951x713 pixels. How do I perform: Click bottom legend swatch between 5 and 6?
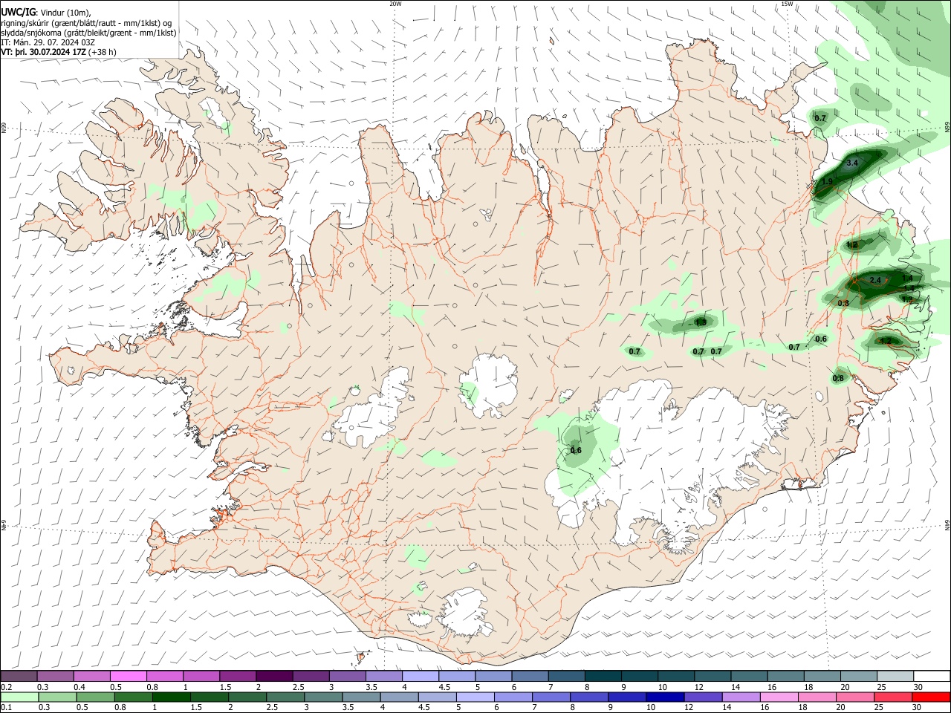(x=474, y=697)
